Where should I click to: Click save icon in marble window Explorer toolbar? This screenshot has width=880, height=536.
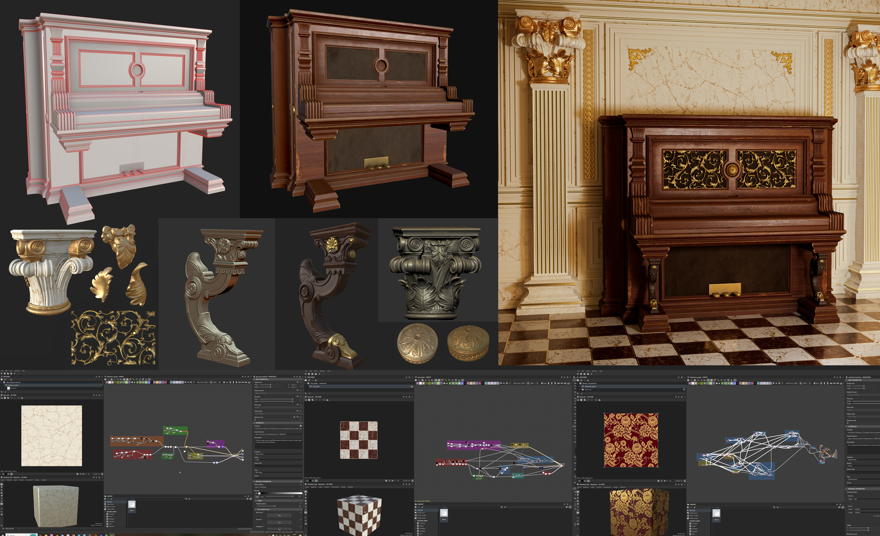pyautogui.click(x=2, y=380)
